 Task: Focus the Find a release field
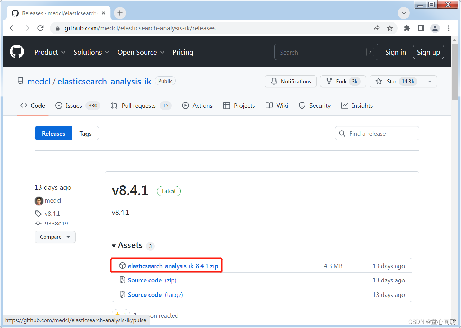coord(377,133)
